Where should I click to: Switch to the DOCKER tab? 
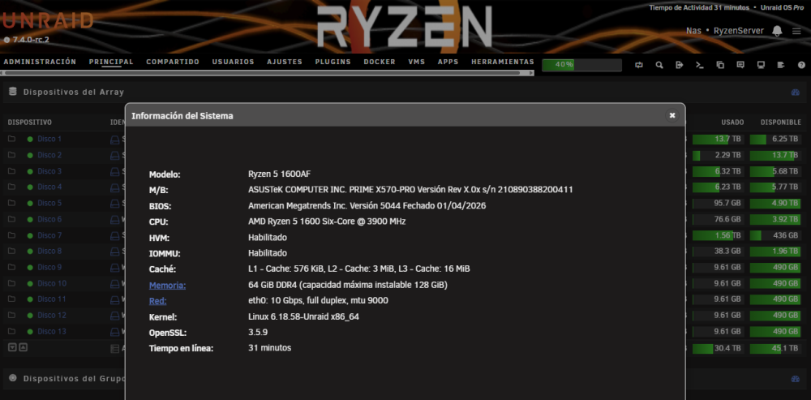coord(380,62)
